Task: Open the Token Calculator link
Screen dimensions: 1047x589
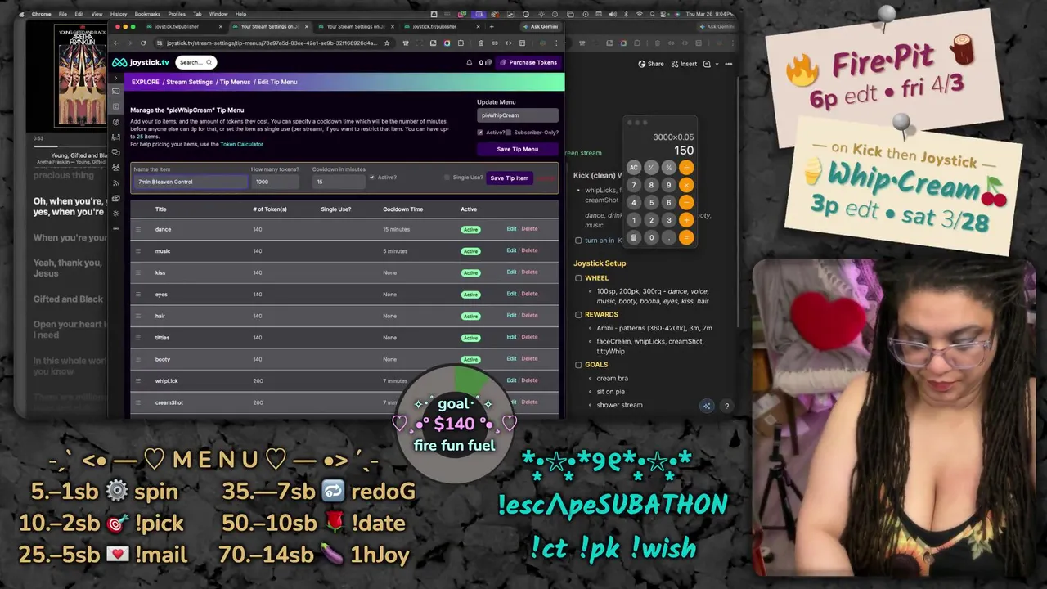Action: (242, 144)
